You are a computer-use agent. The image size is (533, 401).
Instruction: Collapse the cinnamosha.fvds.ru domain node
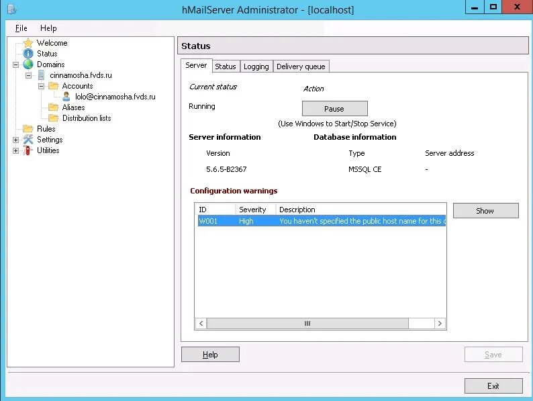point(29,75)
